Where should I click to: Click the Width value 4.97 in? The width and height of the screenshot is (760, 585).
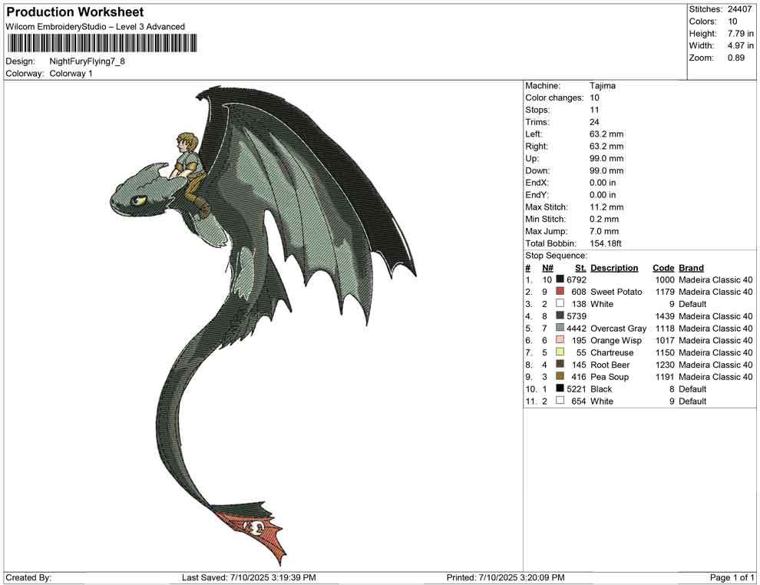coord(741,45)
